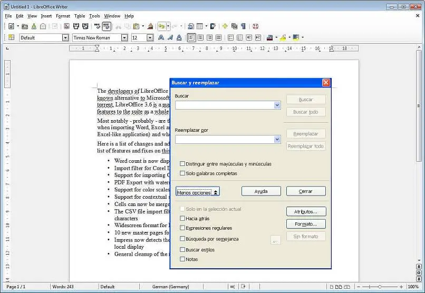
Task: Toggle nonprinting characters pilcrow icon
Action: coord(243,26)
